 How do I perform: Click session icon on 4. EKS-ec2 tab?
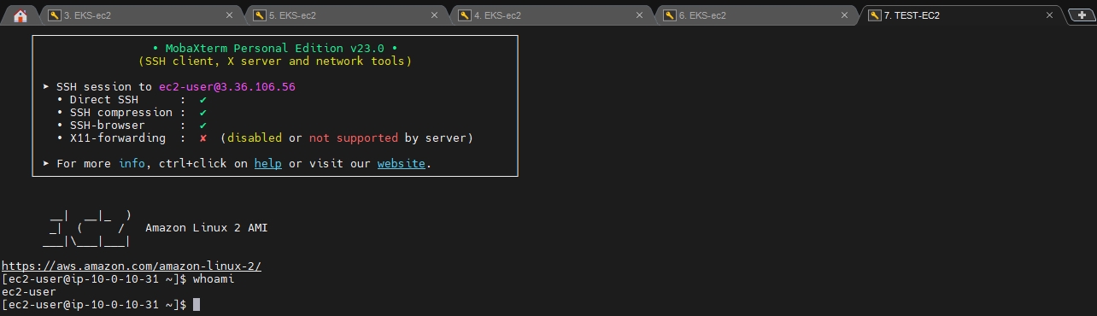465,15
